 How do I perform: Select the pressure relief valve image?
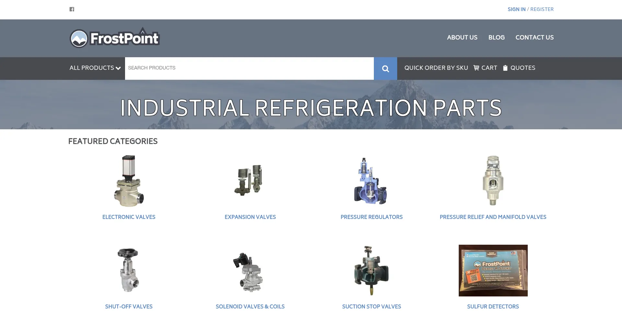click(493, 180)
